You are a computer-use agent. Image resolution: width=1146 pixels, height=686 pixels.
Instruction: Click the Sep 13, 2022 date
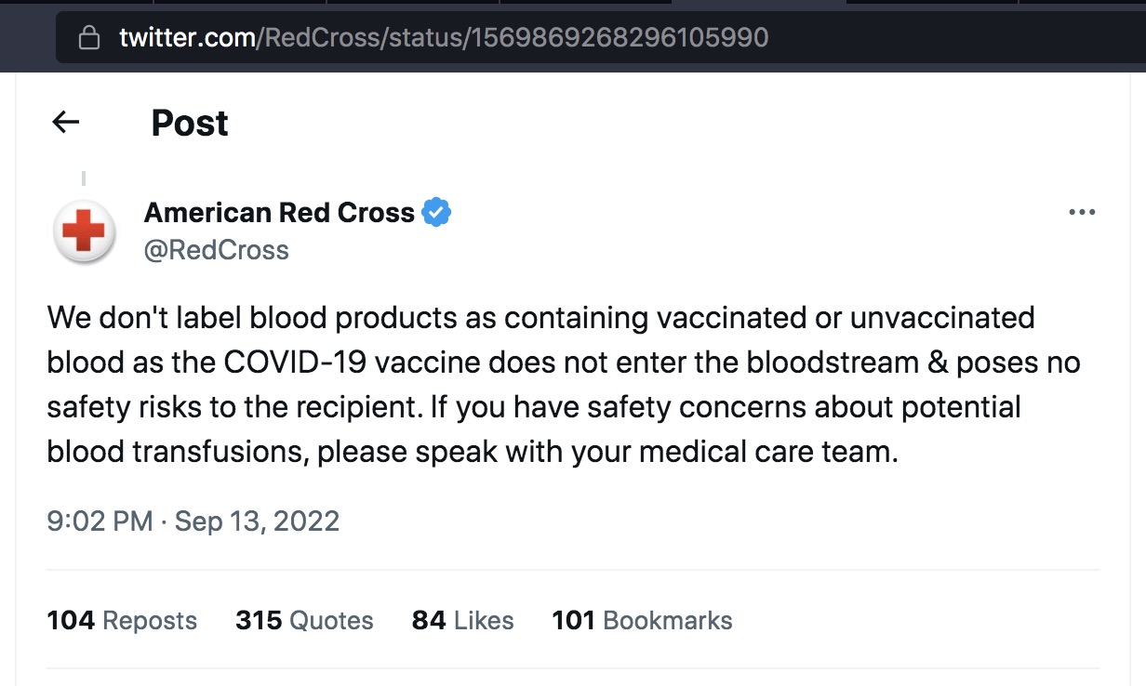tap(257, 521)
